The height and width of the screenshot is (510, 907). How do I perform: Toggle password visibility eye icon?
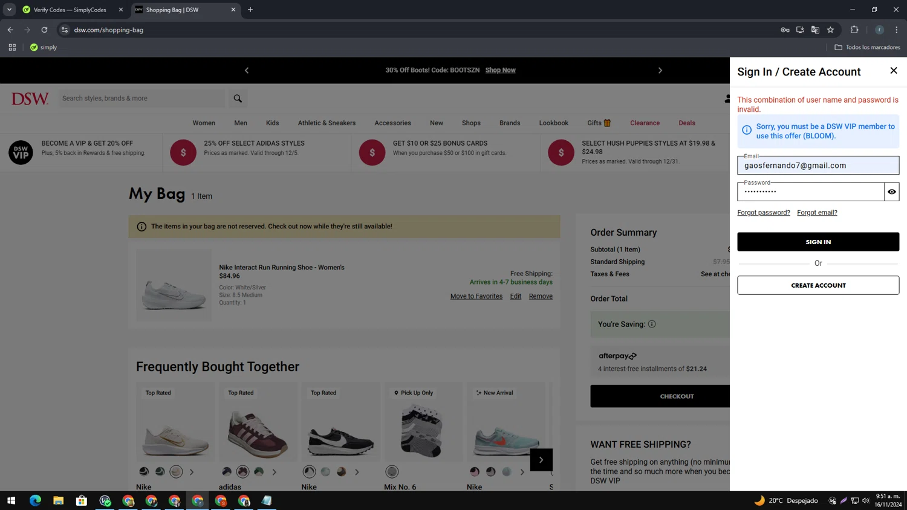point(891,192)
